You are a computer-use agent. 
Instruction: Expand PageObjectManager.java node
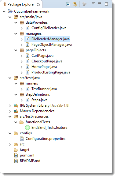pos(22,45)
